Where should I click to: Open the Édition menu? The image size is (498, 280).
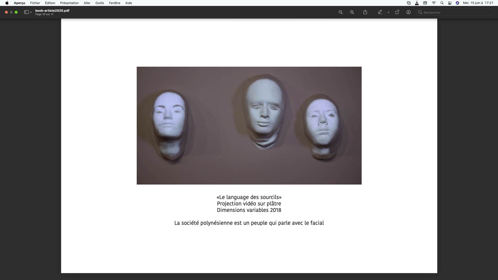[50, 3]
